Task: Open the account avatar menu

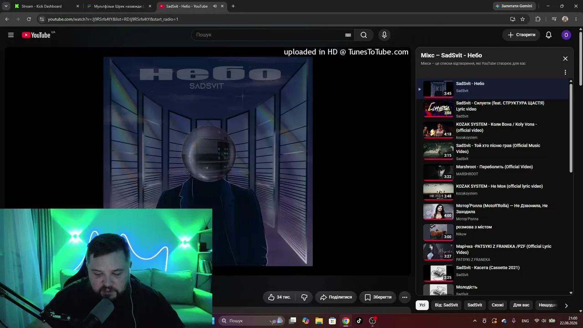Action: pyautogui.click(x=566, y=35)
